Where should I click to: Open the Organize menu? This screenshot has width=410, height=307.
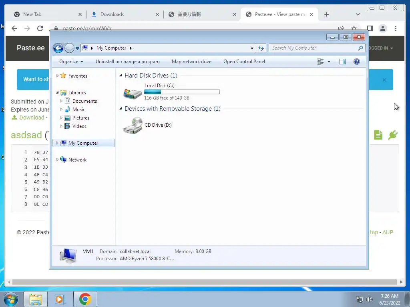pos(71,62)
